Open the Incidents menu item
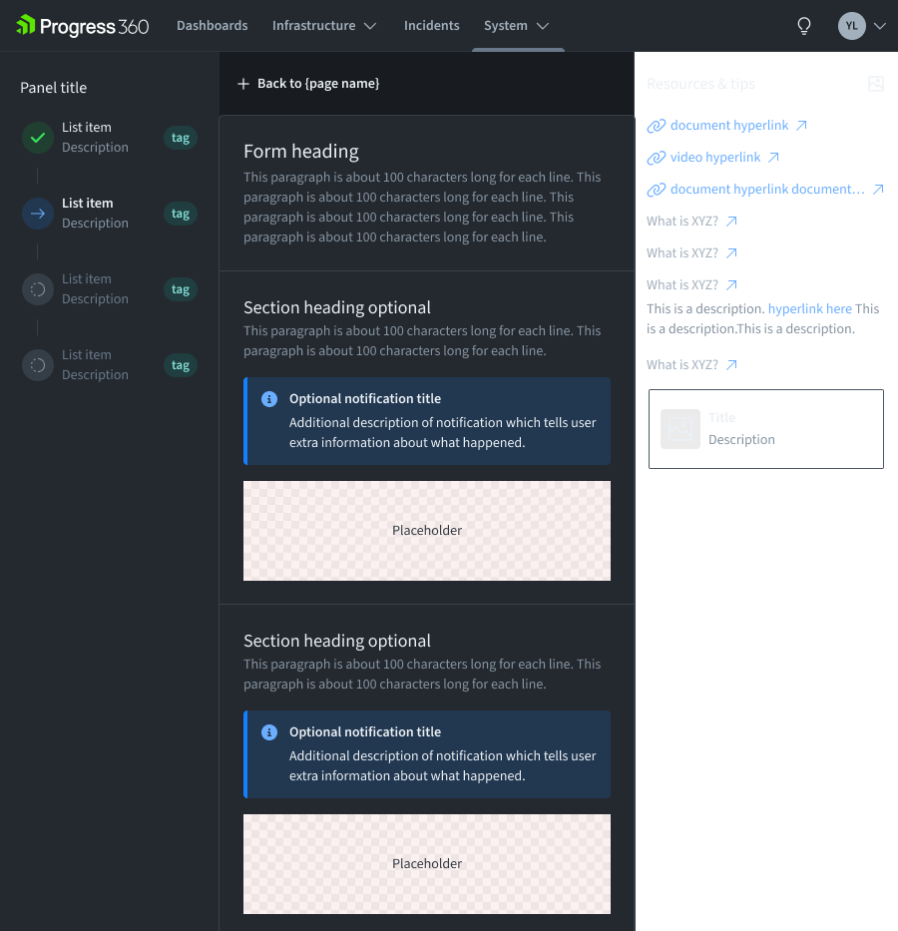Viewport: 898px width, 931px height. pyautogui.click(x=431, y=26)
